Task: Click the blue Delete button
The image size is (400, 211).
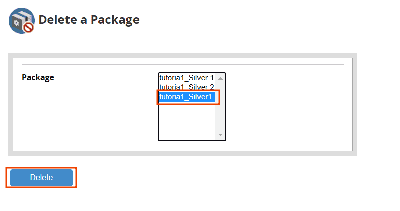Action: [41, 177]
